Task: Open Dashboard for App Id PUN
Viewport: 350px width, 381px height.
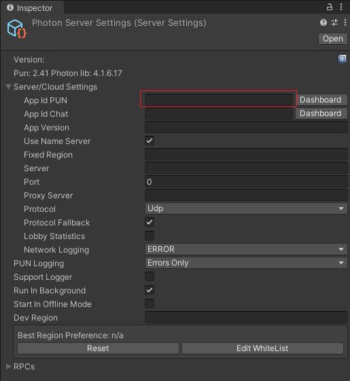Action: [321, 100]
